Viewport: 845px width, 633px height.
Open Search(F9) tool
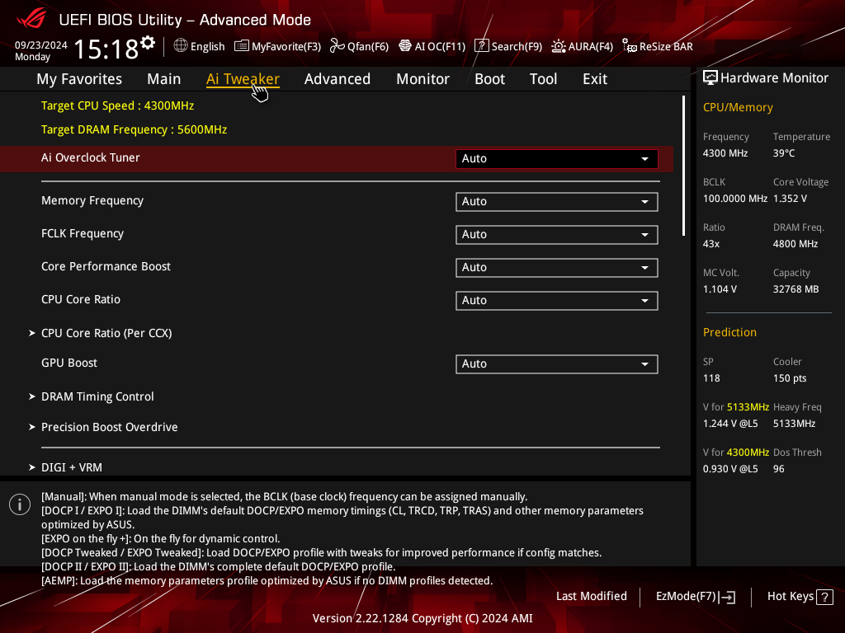(508, 46)
